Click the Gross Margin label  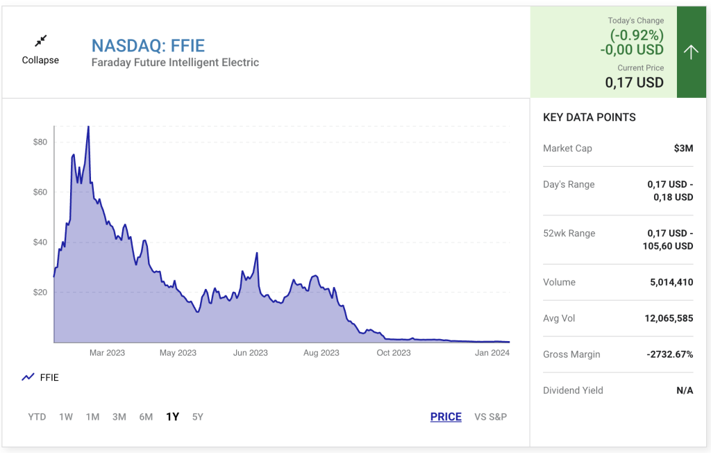[571, 354]
